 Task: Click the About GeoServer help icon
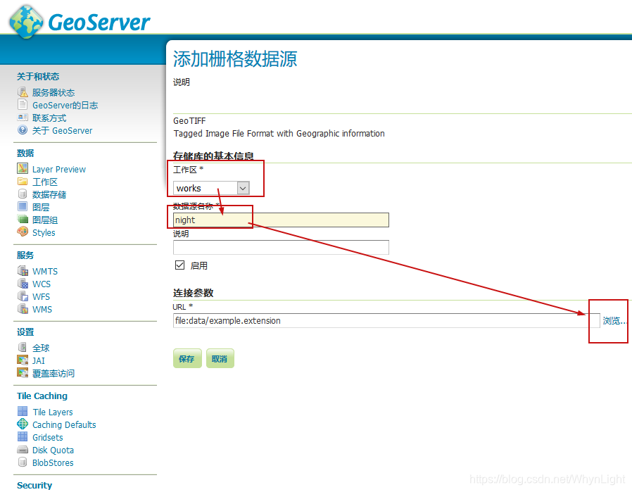point(23,130)
